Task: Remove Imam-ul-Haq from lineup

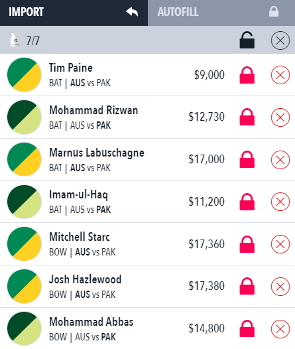Action: coord(280,202)
